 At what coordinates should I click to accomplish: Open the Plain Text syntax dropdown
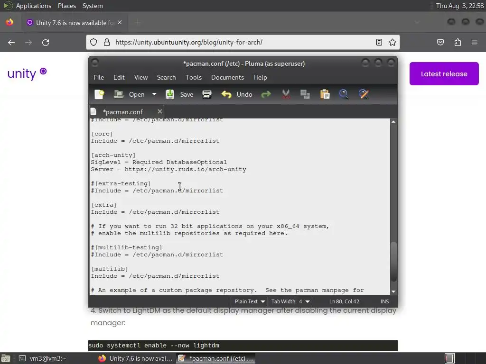coord(250,301)
